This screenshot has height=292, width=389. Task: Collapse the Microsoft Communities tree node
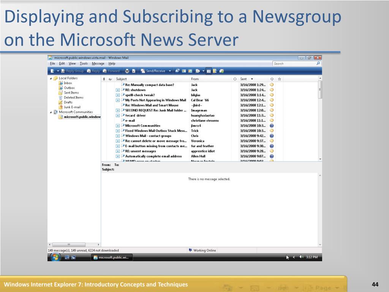point(51,112)
